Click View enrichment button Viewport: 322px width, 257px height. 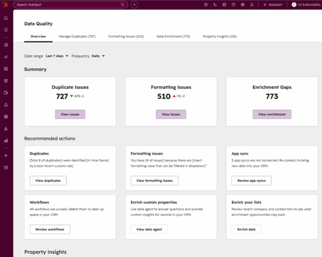(272, 114)
